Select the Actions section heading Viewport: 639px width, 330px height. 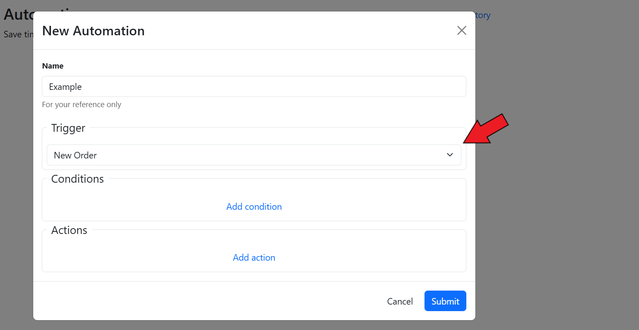pos(69,230)
